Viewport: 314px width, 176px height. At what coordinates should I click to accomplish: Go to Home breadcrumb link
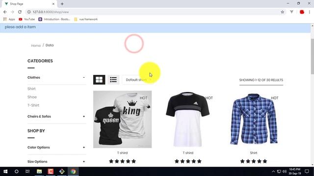pos(36,45)
